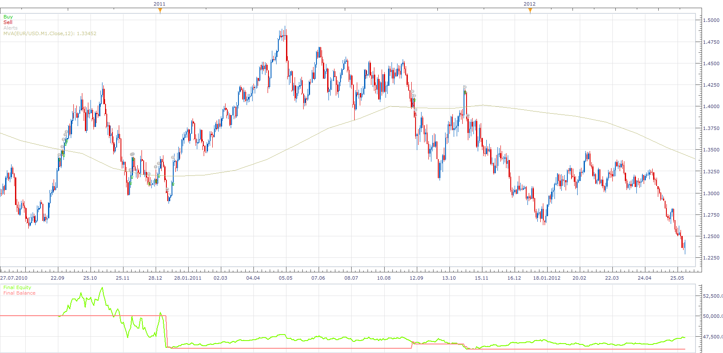The height and width of the screenshot is (353, 723).
Task: Click the Final Balance legend label
Action: pos(19,293)
